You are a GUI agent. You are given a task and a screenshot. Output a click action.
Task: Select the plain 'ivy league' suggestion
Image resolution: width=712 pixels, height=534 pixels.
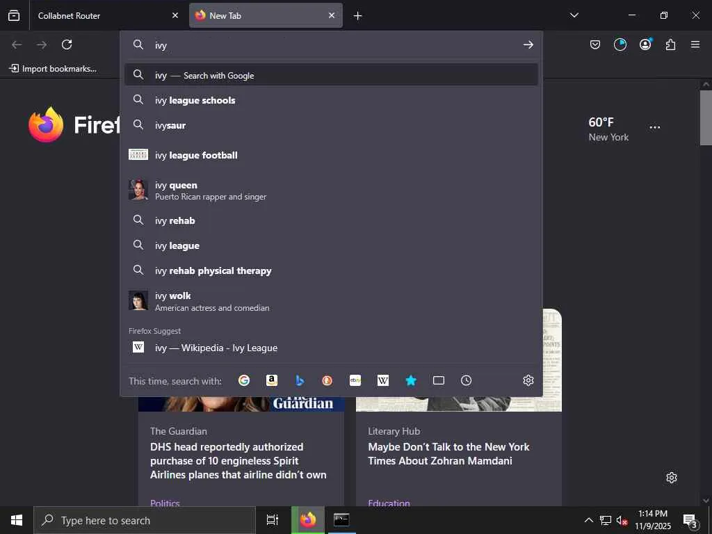[332, 245]
